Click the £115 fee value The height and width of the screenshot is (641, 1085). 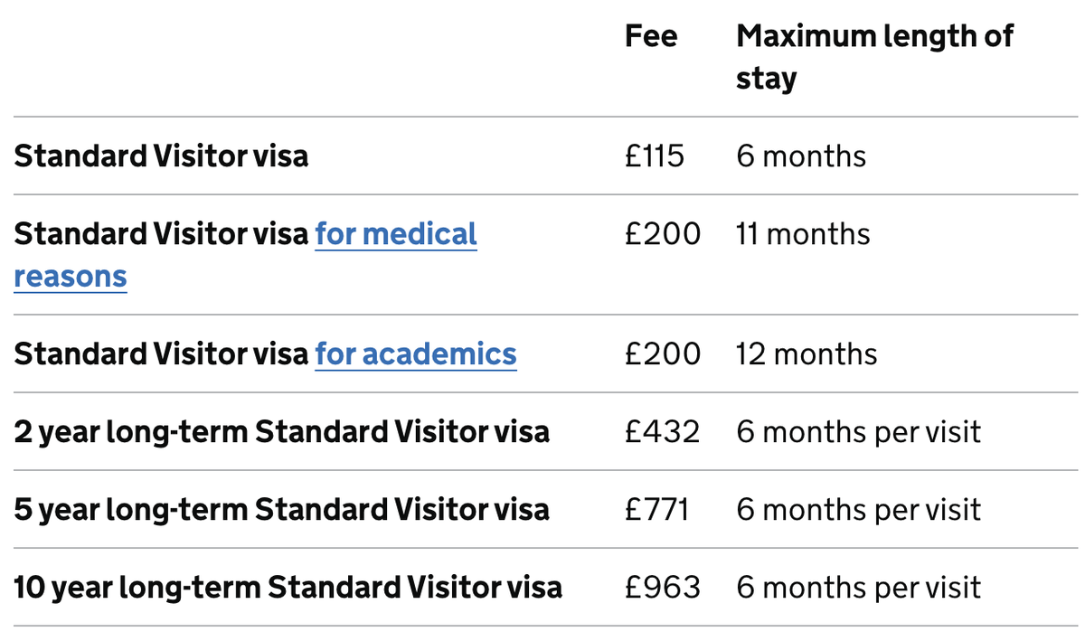pos(655,156)
